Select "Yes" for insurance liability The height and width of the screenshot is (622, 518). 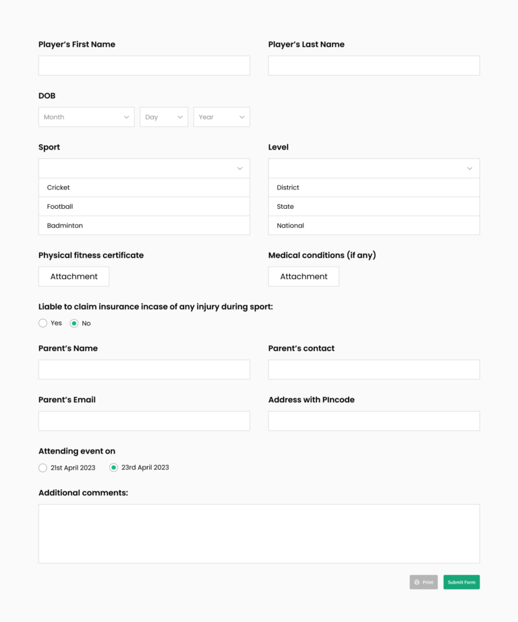(42, 323)
